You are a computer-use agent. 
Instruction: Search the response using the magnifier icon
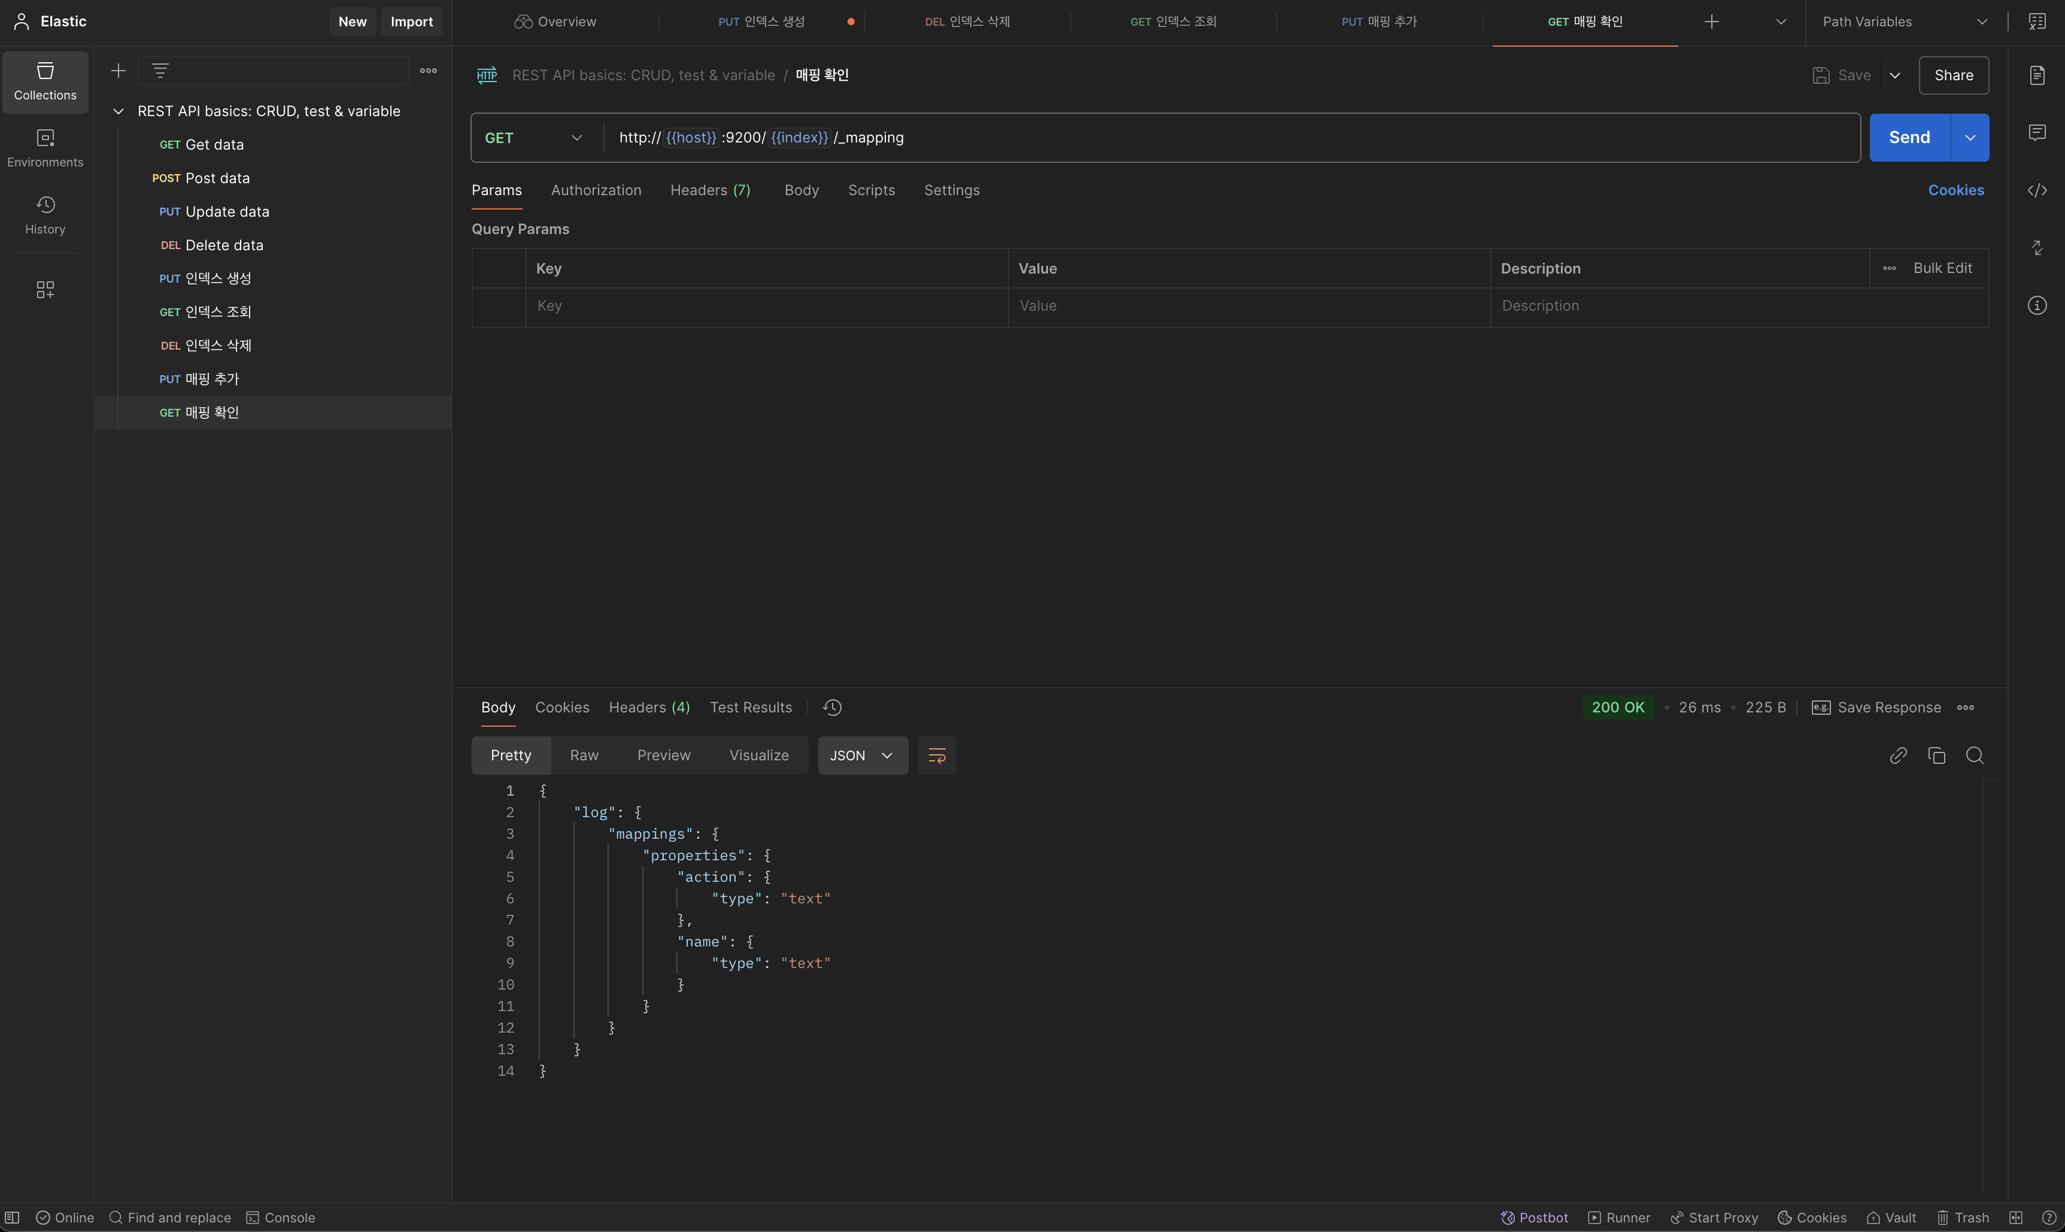click(x=1975, y=755)
